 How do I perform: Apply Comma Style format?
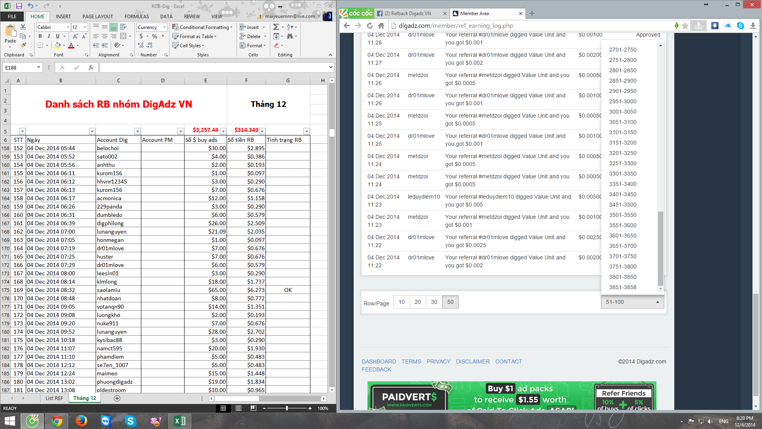tap(163, 36)
